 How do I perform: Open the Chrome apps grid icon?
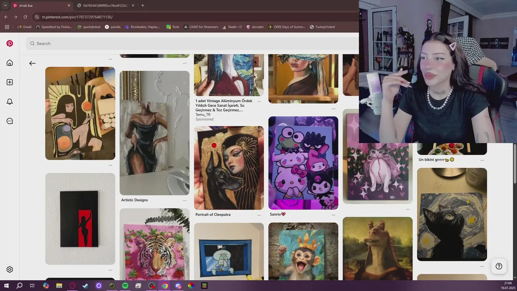click(6, 27)
